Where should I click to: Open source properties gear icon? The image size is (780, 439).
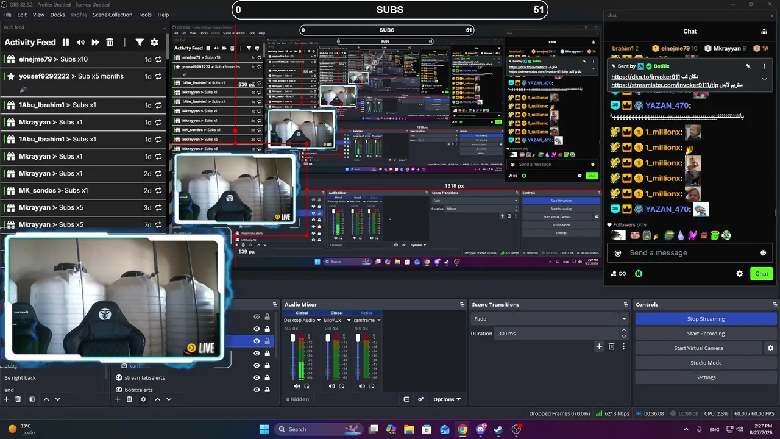[143, 399]
